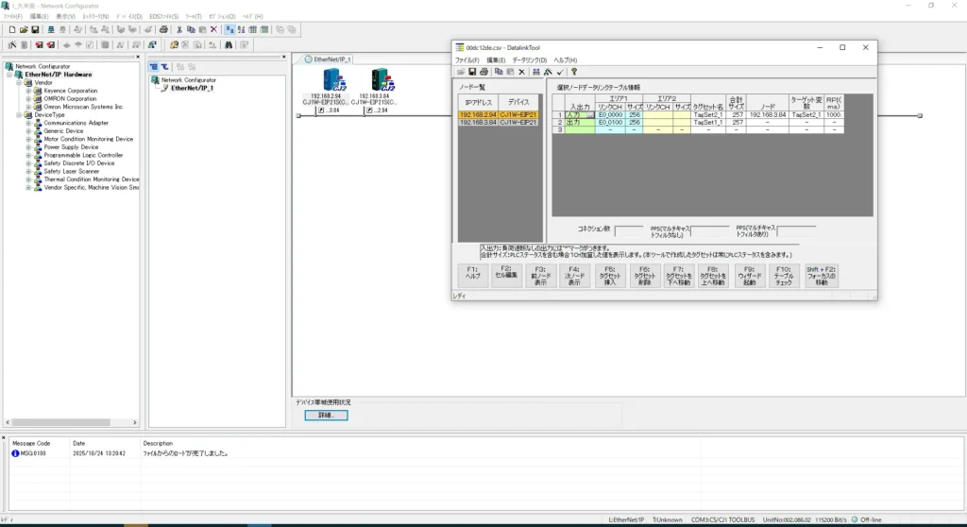This screenshot has width=967, height=527.
Task: Click the Cut scissors icon in main toolbar
Action: pos(178,30)
